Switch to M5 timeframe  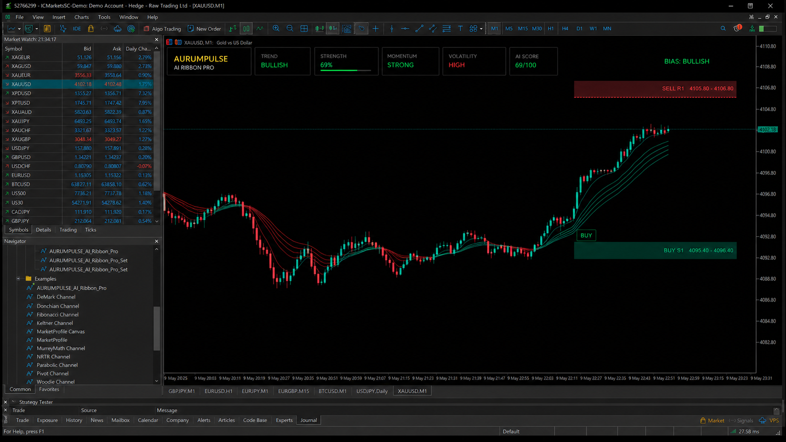tap(509, 29)
